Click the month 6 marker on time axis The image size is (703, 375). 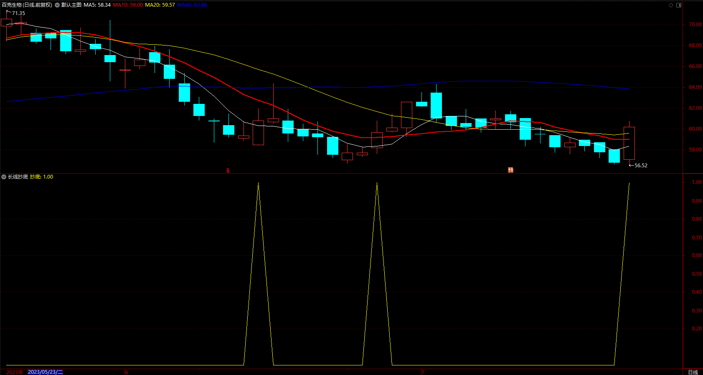tap(126, 372)
